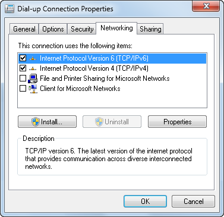This screenshot has height=217, width=224.
Task: Open the Sharing tab
Action: point(150,29)
